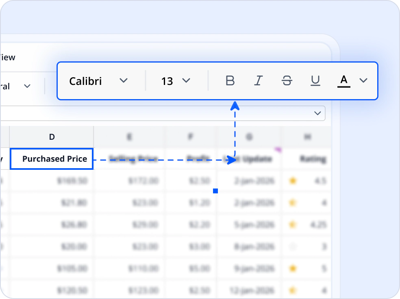The image size is (400, 299).
Task: Toggle Underline formatting
Action: tap(315, 81)
